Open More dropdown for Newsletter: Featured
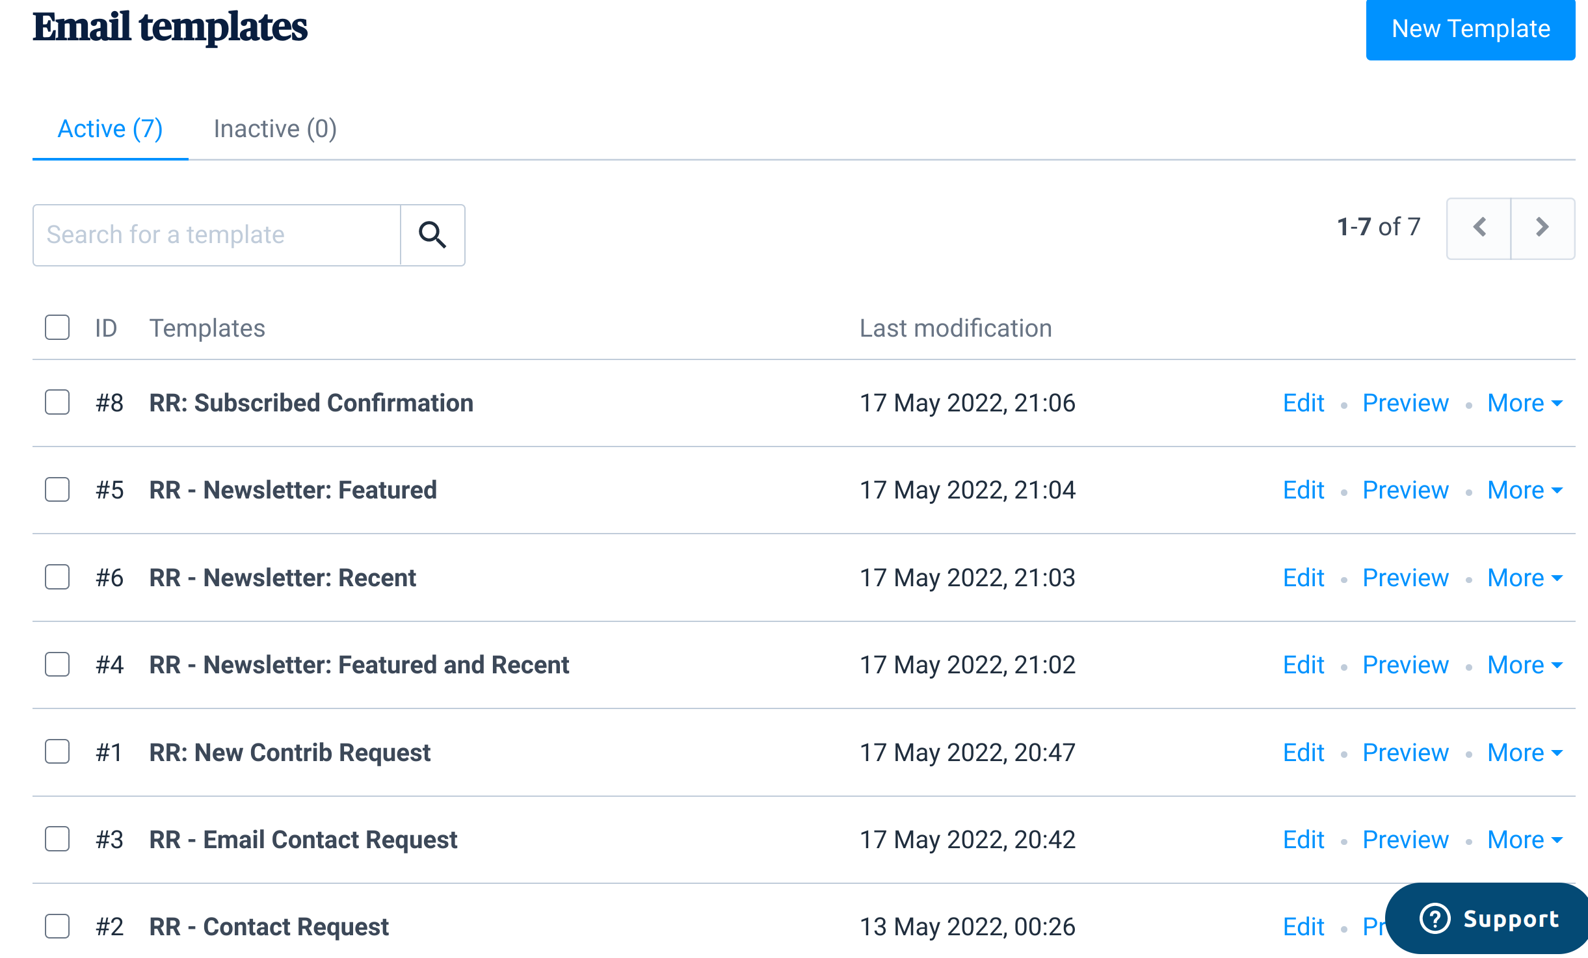This screenshot has height=958, width=1588. [x=1525, y=490]
